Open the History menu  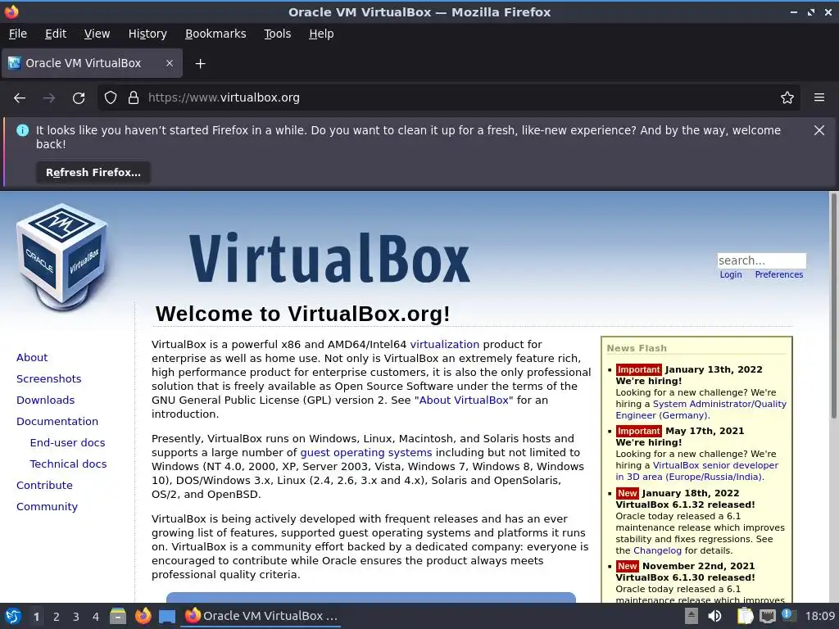147,34
